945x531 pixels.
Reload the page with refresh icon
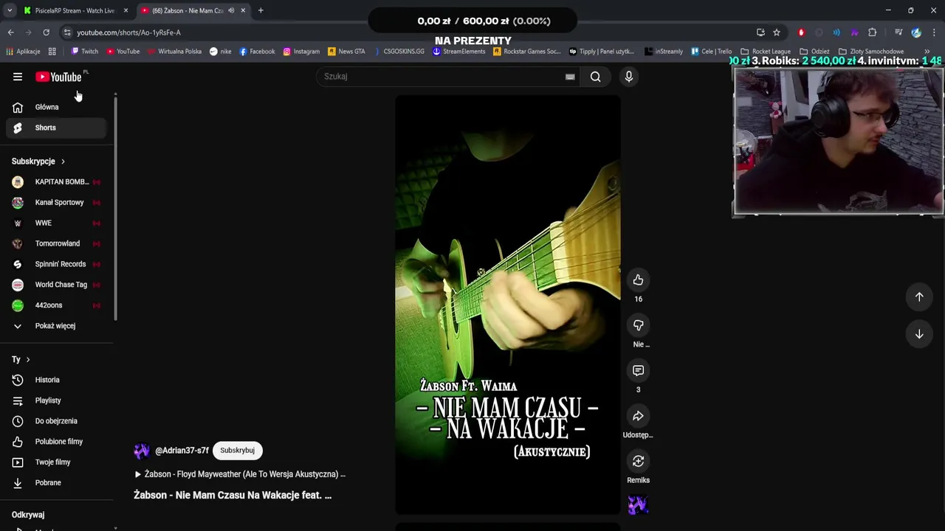pos(46,32)
